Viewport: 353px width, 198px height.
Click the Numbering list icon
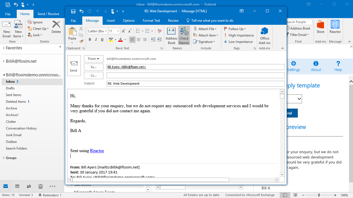pos(147,31)
